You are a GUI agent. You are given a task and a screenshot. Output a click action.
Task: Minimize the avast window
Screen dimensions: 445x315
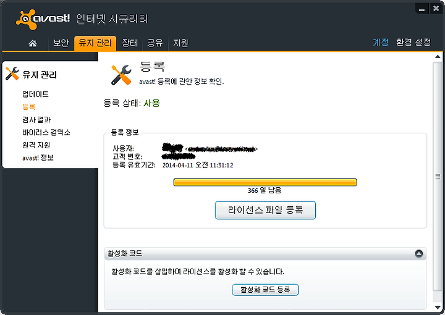422,9
